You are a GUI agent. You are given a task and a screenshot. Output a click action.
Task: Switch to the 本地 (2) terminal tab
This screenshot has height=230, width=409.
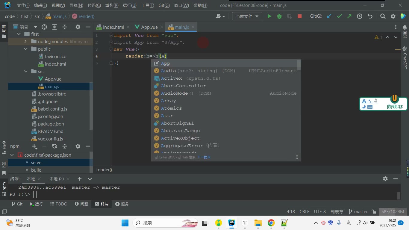[x=57, y=179]
